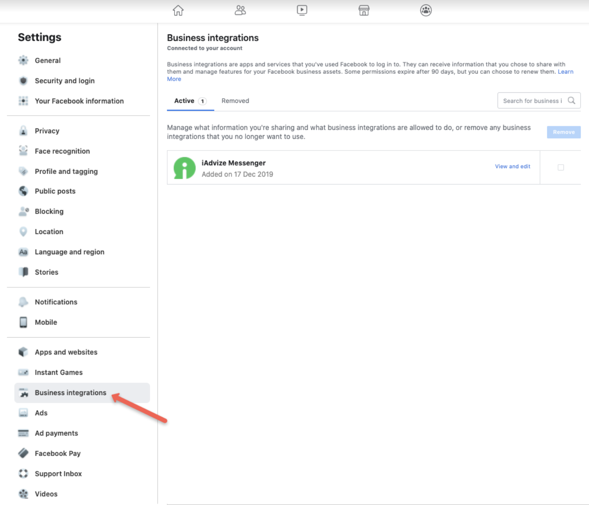Click the General settings gear icon

[x=23, y=60]
